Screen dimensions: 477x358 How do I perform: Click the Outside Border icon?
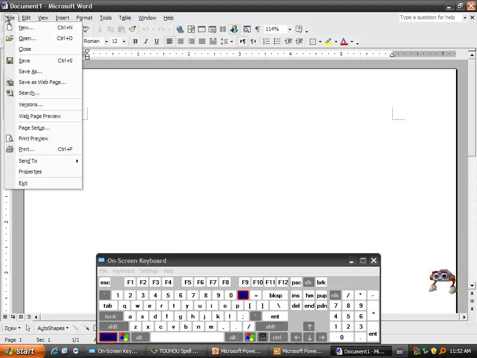[x=313, y=41]
